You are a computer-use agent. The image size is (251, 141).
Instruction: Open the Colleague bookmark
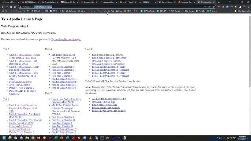(x=71, y=11)
